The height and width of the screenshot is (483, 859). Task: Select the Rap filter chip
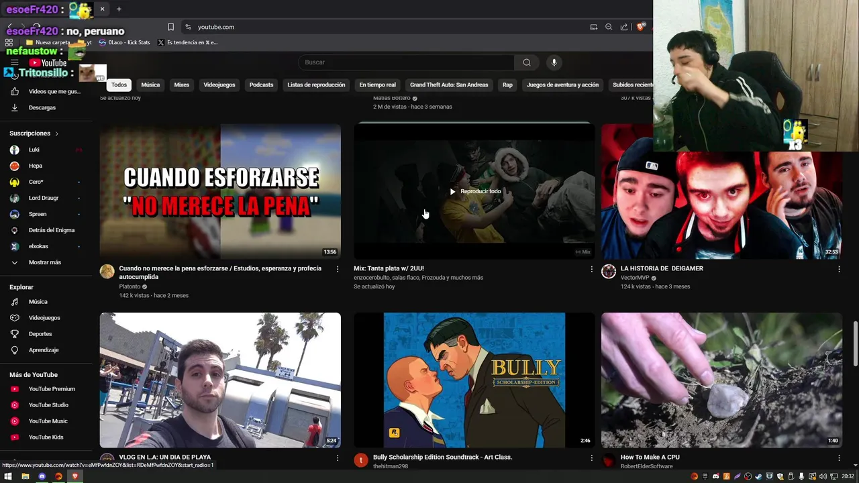pyautogui.click(x=507, y=85)
